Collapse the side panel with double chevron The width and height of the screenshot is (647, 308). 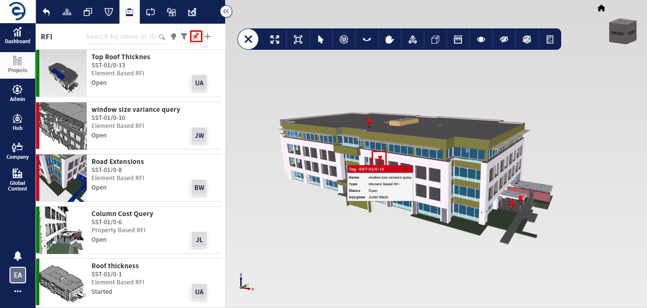226,11
